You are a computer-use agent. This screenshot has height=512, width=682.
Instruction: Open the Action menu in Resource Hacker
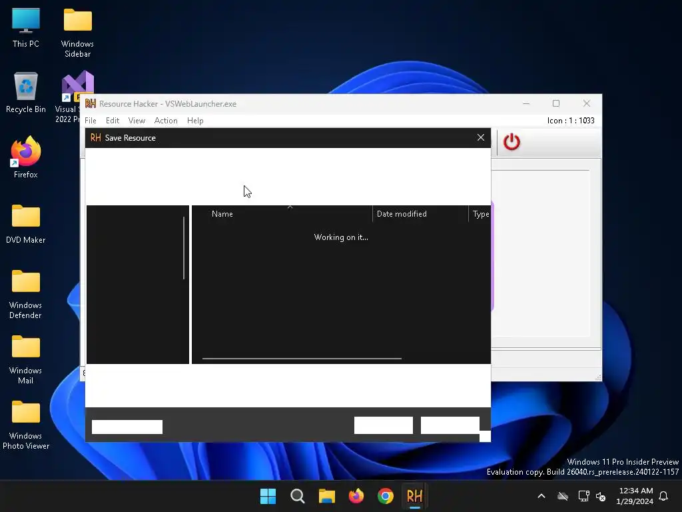(166, 121)
